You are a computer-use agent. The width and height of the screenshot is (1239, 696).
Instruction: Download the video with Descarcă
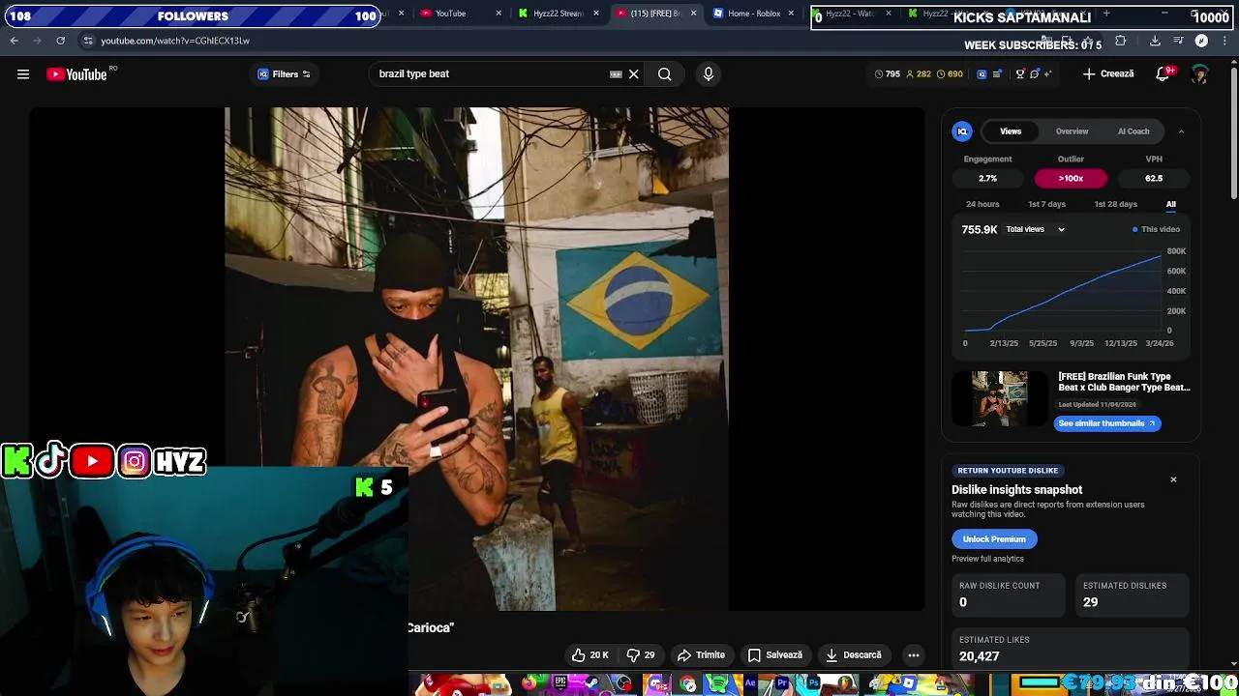click(853, 654)
